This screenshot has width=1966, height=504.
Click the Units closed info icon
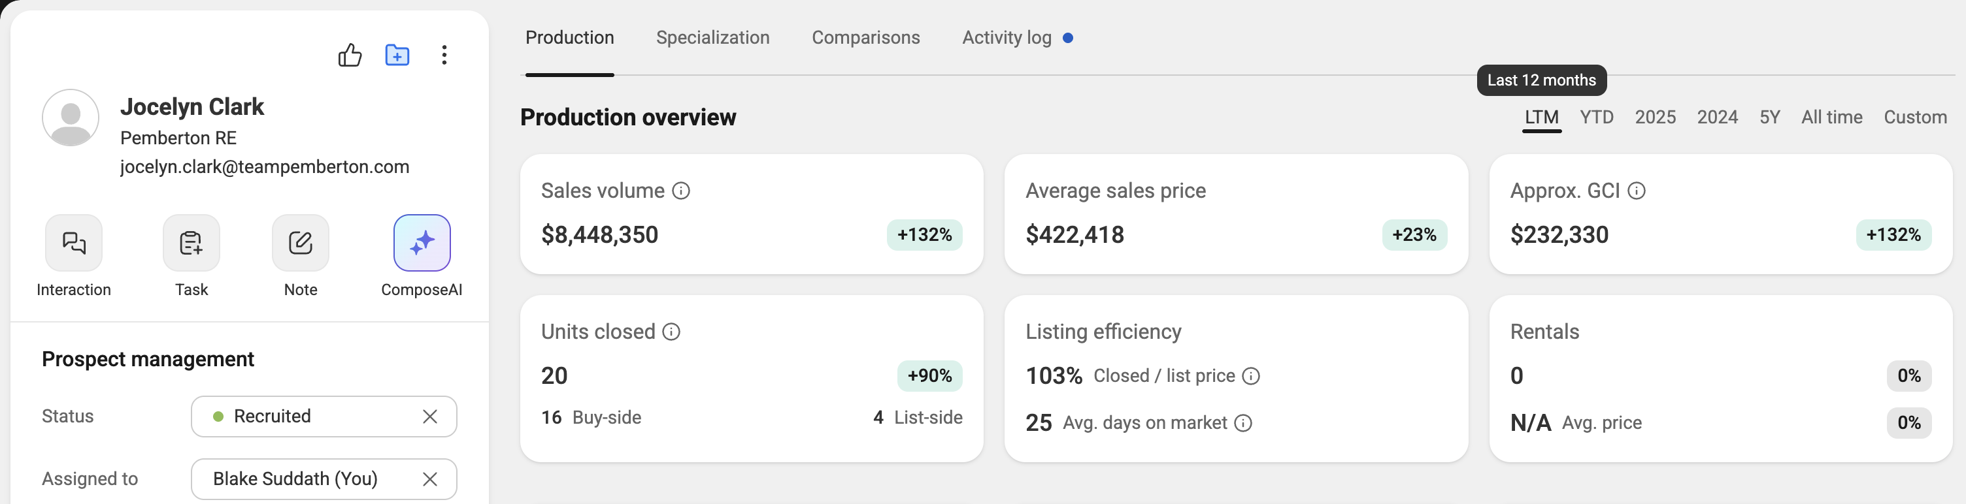[x=671, y=332]
